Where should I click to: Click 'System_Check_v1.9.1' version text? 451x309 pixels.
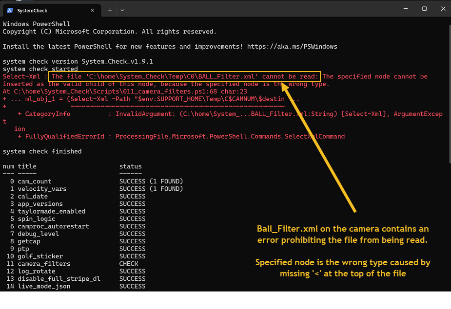(x=118, y=61)
